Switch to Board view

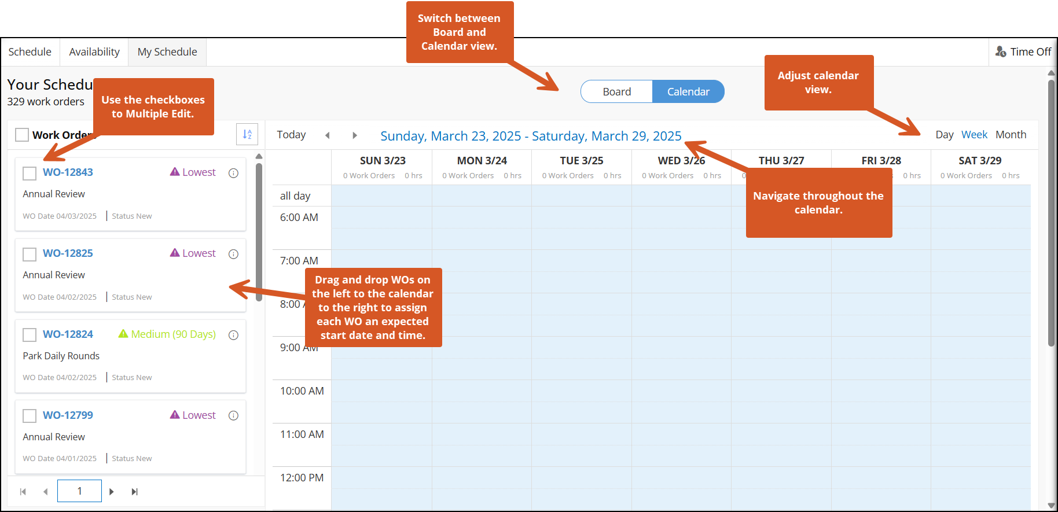616,91
